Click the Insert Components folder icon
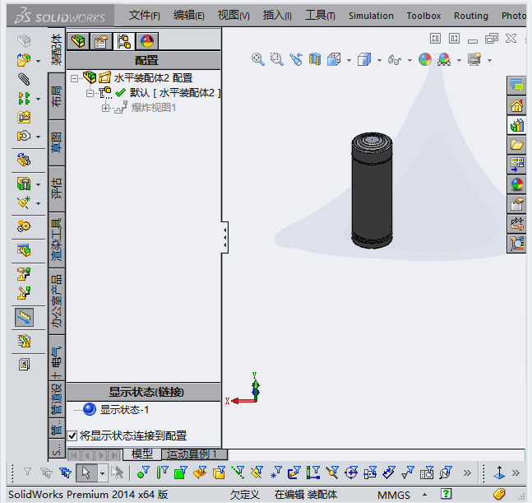This screenshot has width=532, height=503. tap(24, 60)
